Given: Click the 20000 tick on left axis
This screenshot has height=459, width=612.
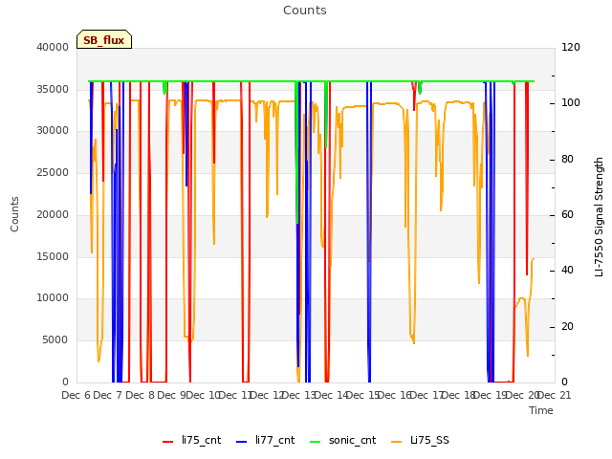Looking at the screenshot, I should (x=53, y=214).
